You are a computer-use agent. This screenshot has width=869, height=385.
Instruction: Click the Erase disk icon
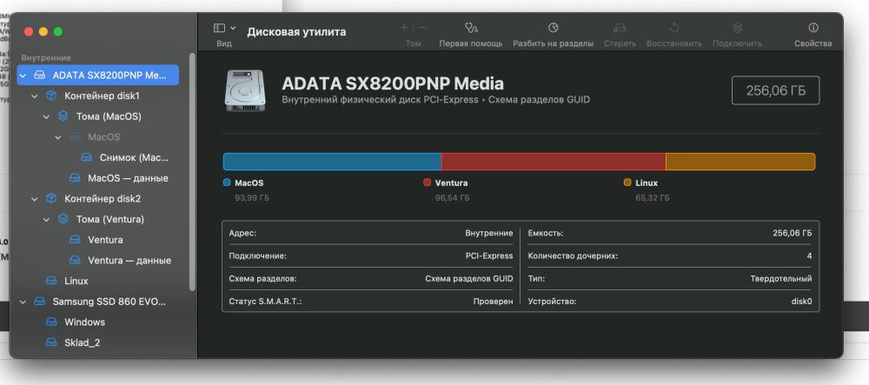620,28
